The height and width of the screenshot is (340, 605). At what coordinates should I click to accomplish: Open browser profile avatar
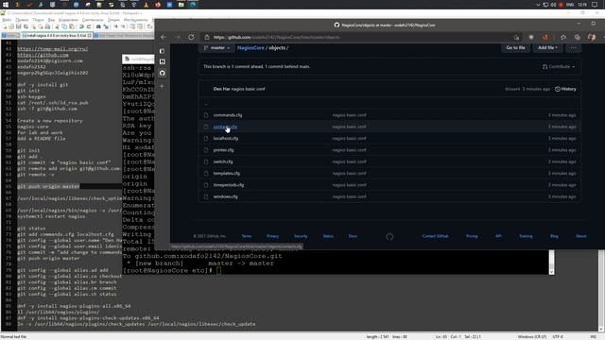pyautogui.click(x=591, y=37)
